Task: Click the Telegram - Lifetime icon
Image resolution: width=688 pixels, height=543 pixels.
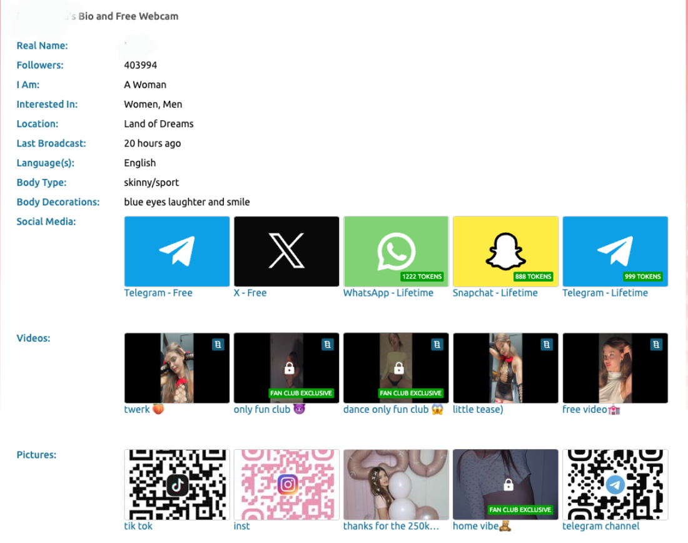Action: tap(615, 251)
